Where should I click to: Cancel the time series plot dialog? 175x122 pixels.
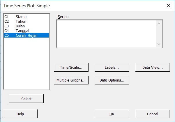pos(153,114)
